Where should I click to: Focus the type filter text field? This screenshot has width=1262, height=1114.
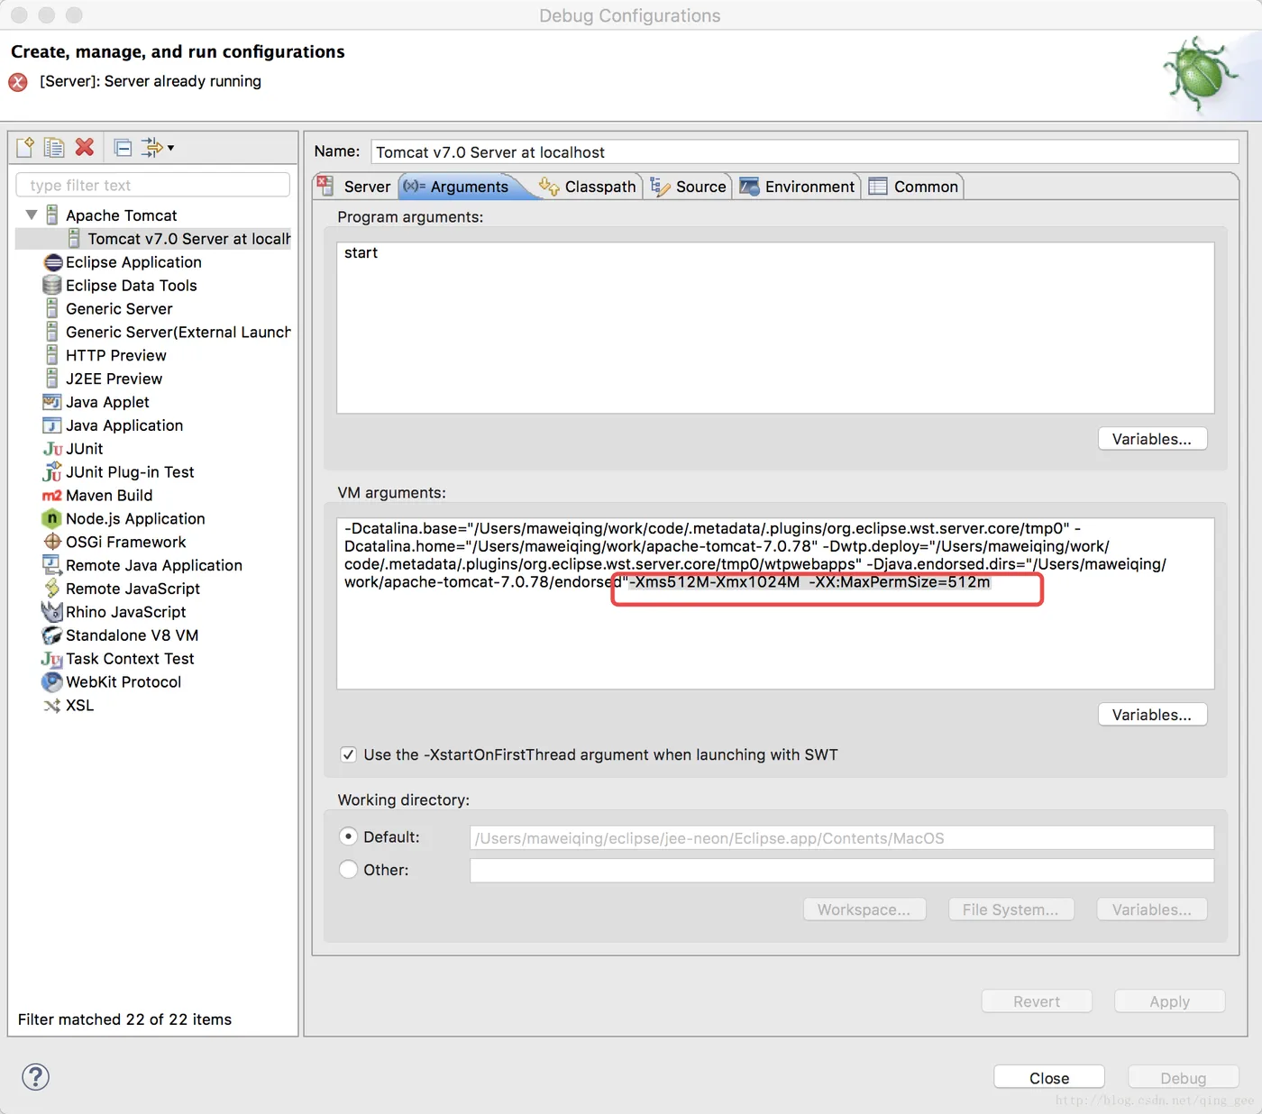[153, 185]
